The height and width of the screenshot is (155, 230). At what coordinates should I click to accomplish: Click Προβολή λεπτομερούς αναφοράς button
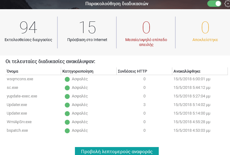click(117, 151)
